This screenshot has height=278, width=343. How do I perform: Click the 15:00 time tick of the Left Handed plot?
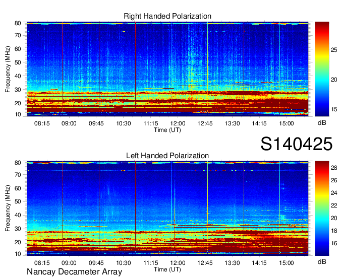point(287,263)
